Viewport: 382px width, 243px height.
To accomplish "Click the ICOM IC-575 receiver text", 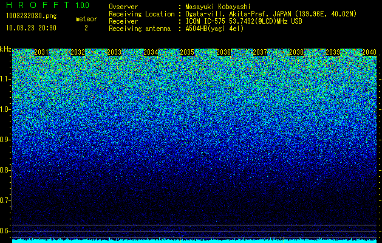I will pos(244,21).
